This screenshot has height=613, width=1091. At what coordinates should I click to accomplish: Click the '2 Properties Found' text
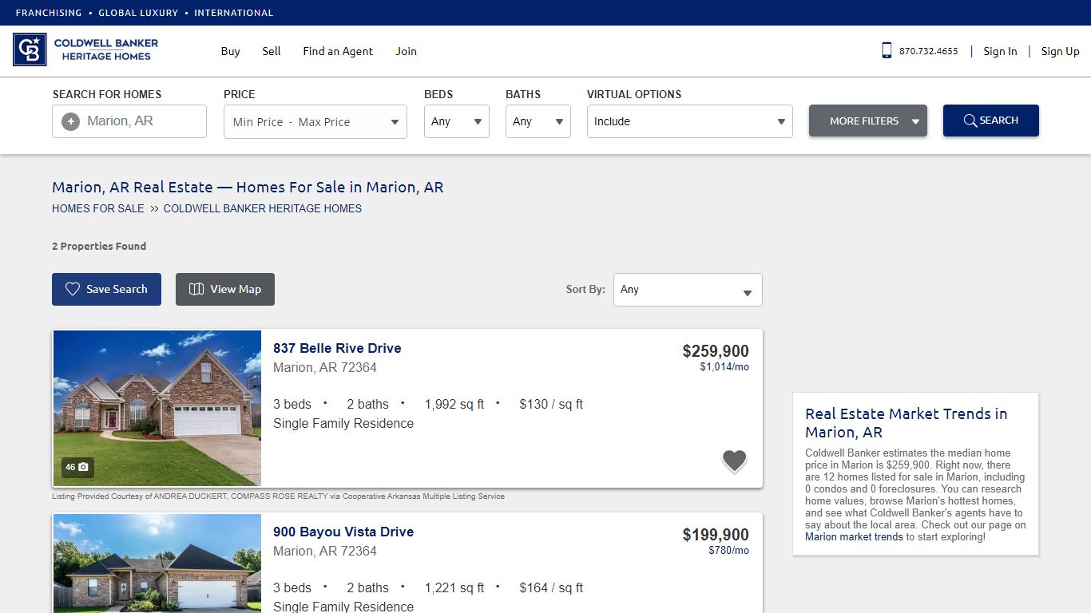pyautogui.click(x=99, y=246)
